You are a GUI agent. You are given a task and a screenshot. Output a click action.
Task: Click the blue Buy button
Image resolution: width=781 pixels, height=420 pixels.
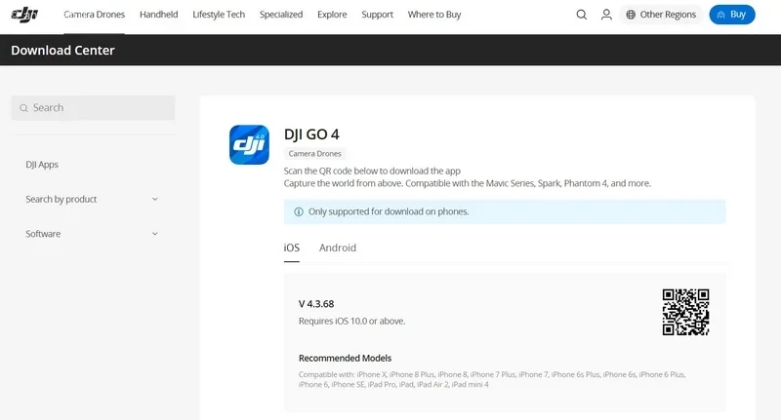tap(731, 15)
